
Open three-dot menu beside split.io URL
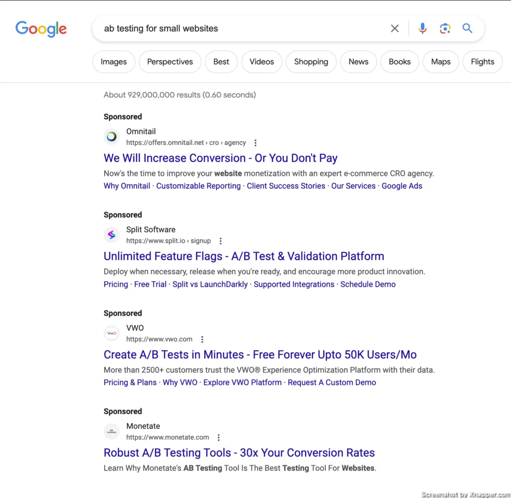coord(221,241)
